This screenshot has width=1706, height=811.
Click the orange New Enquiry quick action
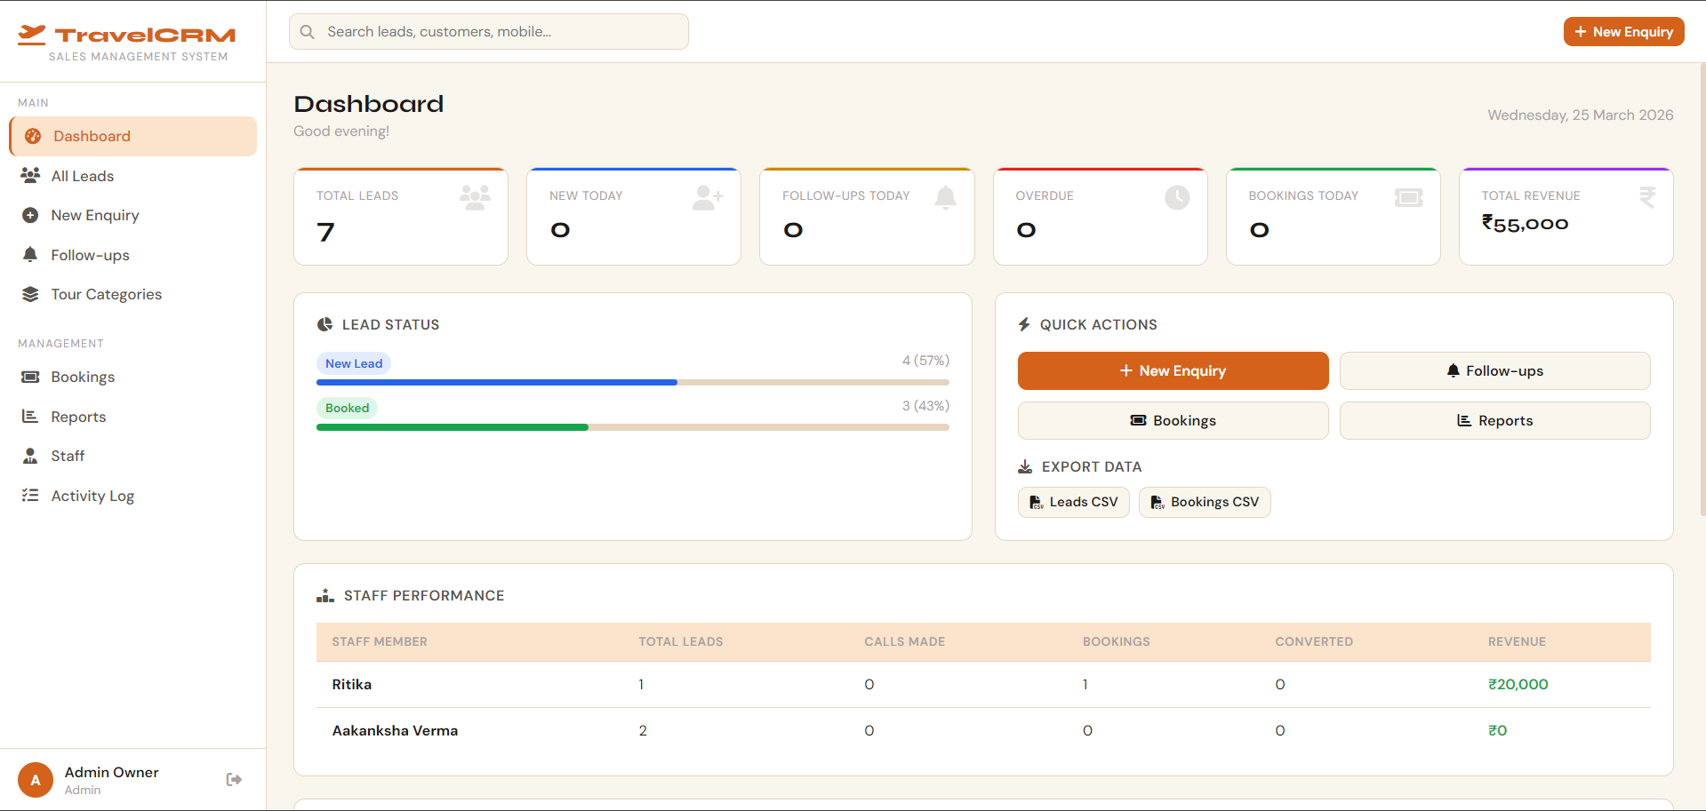point(1173,370)
